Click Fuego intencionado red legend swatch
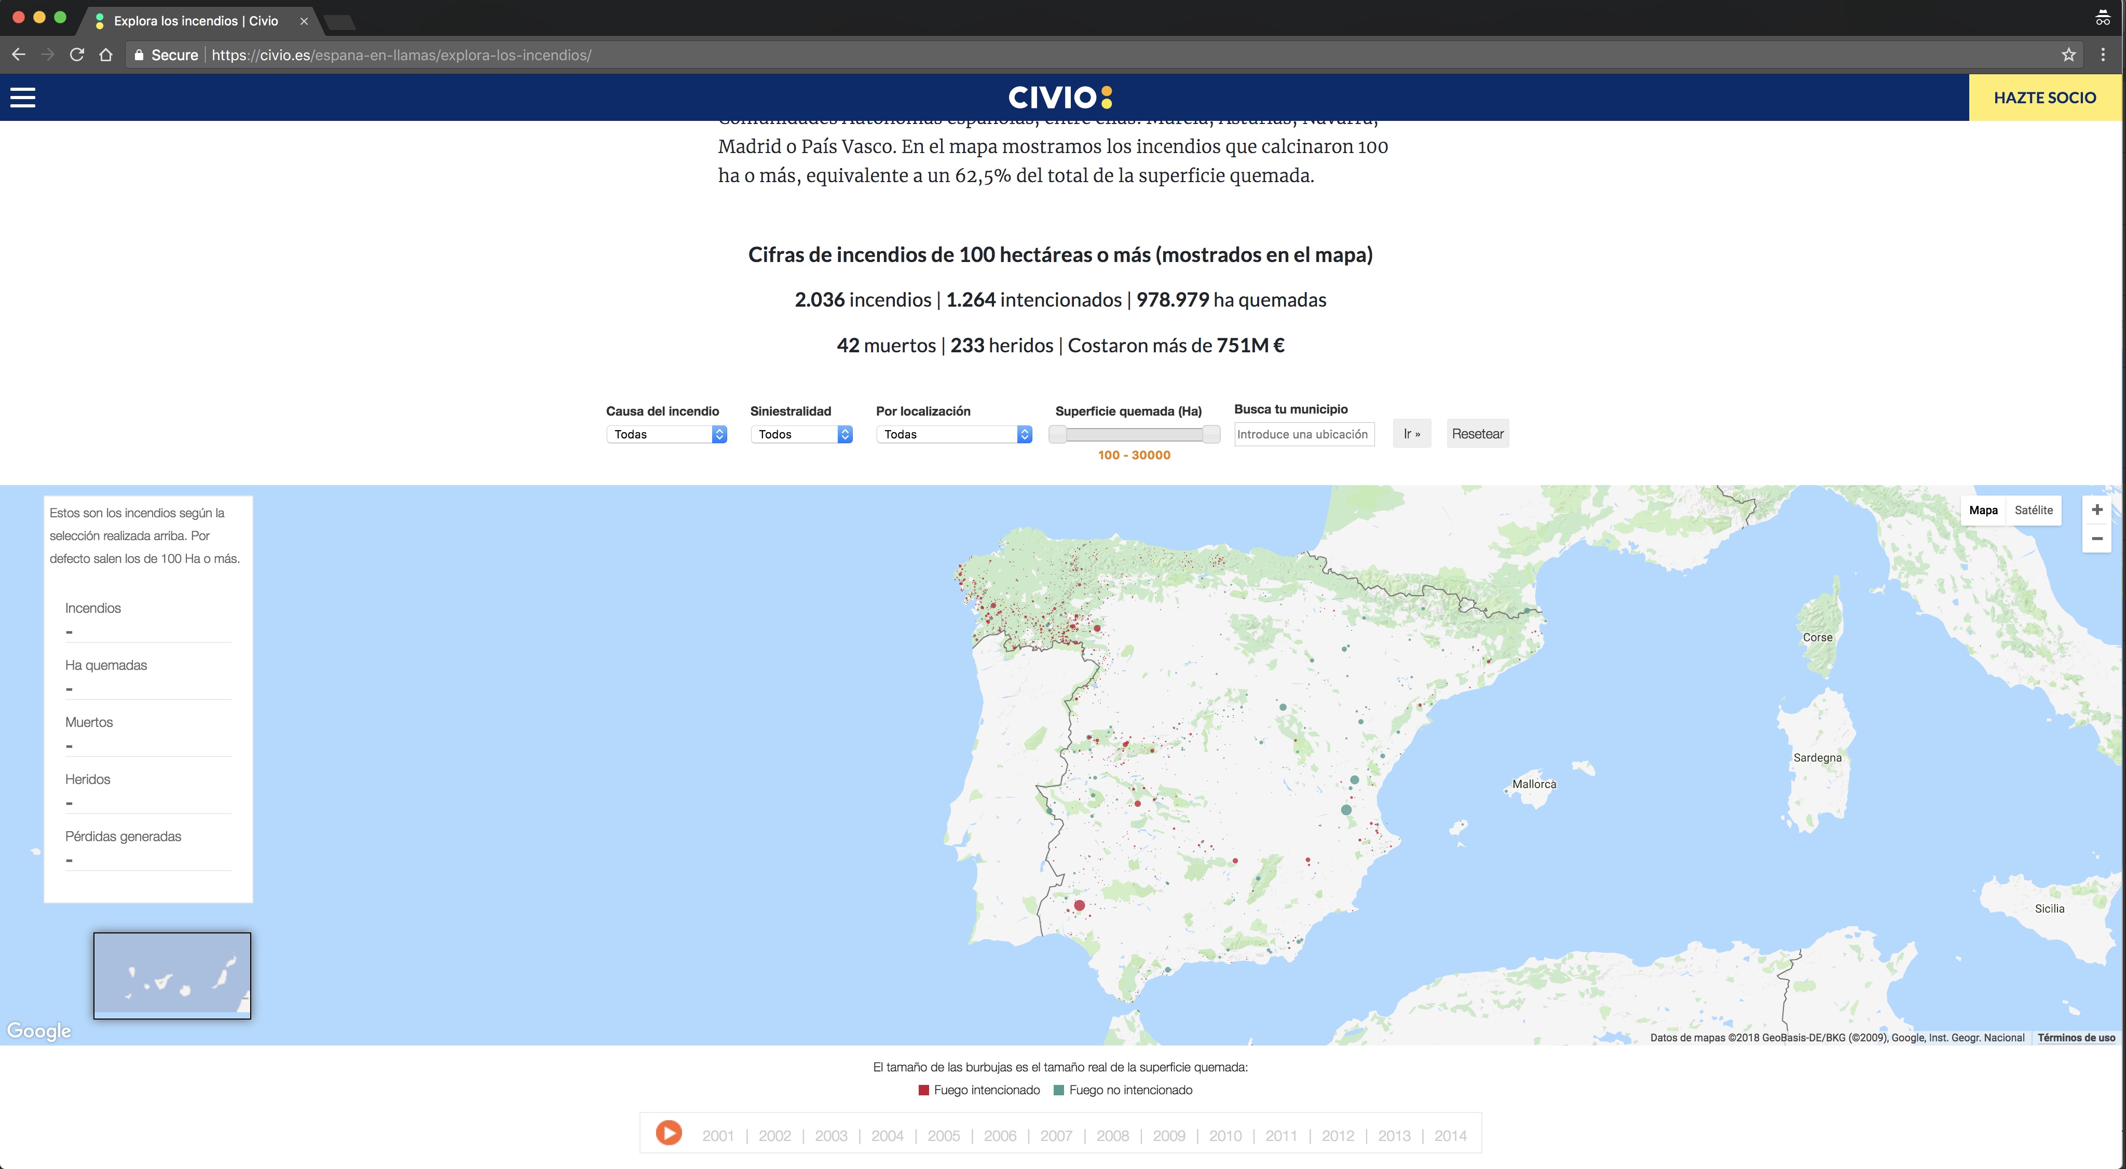This screenshot has width=2126, height=1169. tap(923, 1090)
